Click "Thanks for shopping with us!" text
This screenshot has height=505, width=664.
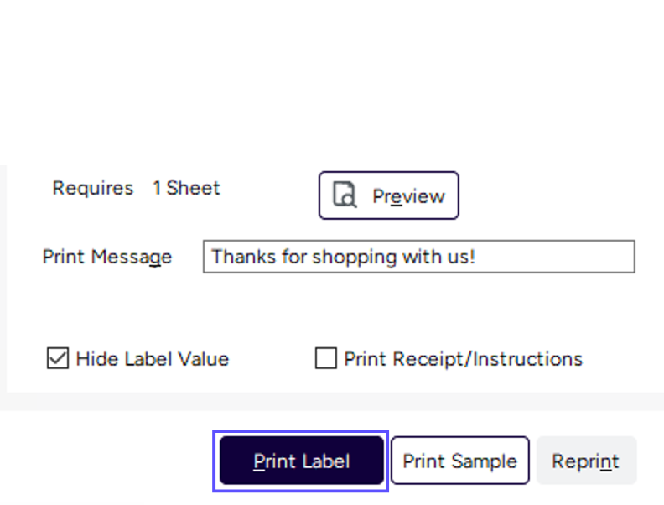(x=343, y=257)
